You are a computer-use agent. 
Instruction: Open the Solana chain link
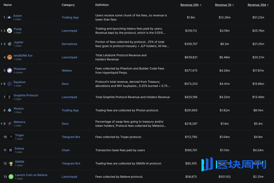tap(19, 148)
